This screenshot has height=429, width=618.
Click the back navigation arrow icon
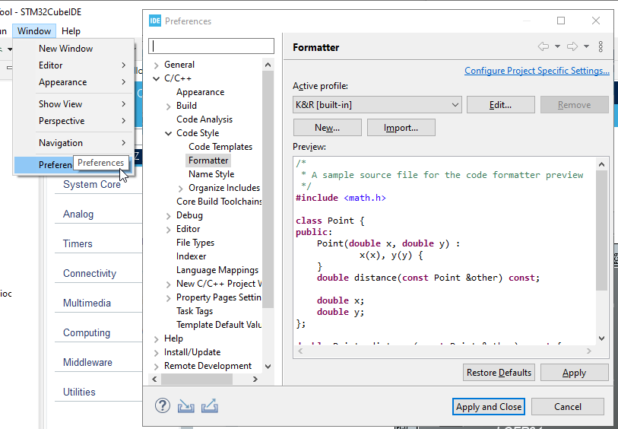point(544,47)
